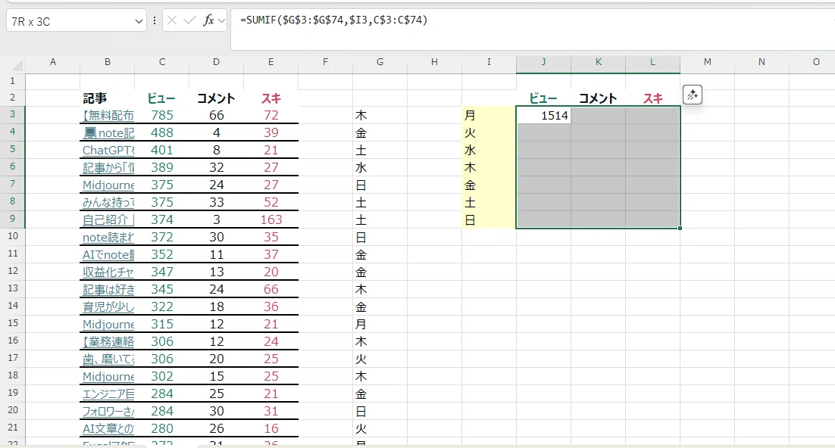Click into the SUMIF formula text
The image size is (835, 448).
click(334, 20)
